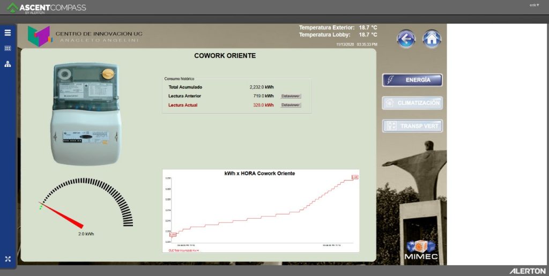Go back with the blue arrow button

tap(406, 39)
